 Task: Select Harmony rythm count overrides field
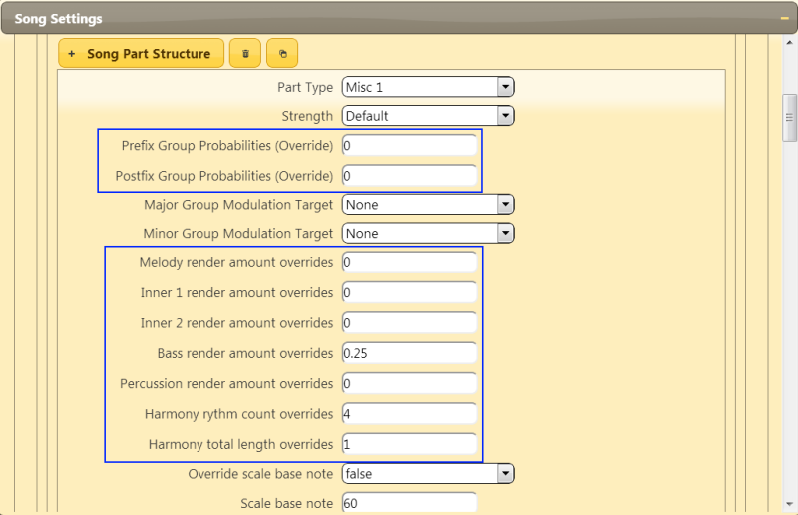pos(410,414)
